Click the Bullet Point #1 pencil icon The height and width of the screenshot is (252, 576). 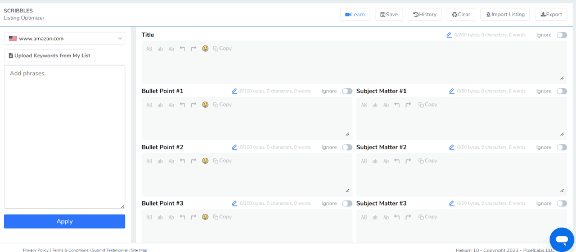pyautogui.click(x=235, y=91)
